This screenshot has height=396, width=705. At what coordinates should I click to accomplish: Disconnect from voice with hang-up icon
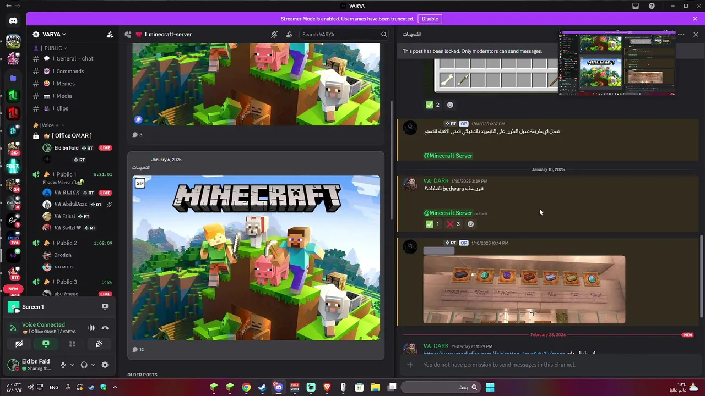105,328
